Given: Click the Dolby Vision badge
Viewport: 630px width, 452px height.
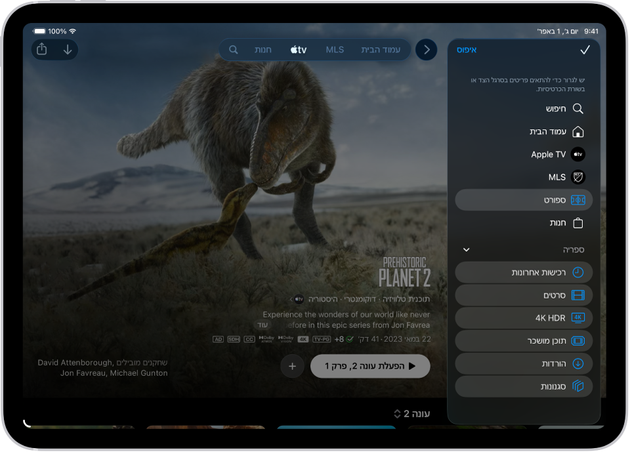Looking at the screenshot, I should click(285, 339).
